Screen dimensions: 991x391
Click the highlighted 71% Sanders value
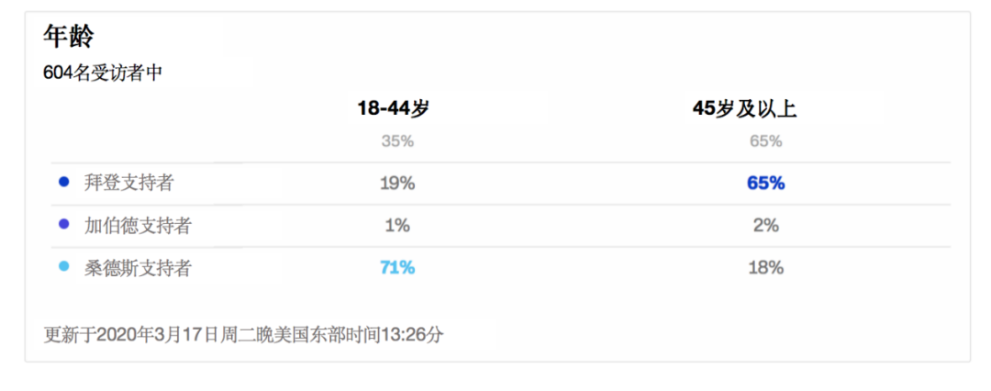(397, 268)
